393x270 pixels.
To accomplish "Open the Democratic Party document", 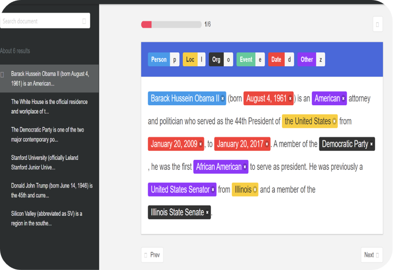I will coord(49,134).
